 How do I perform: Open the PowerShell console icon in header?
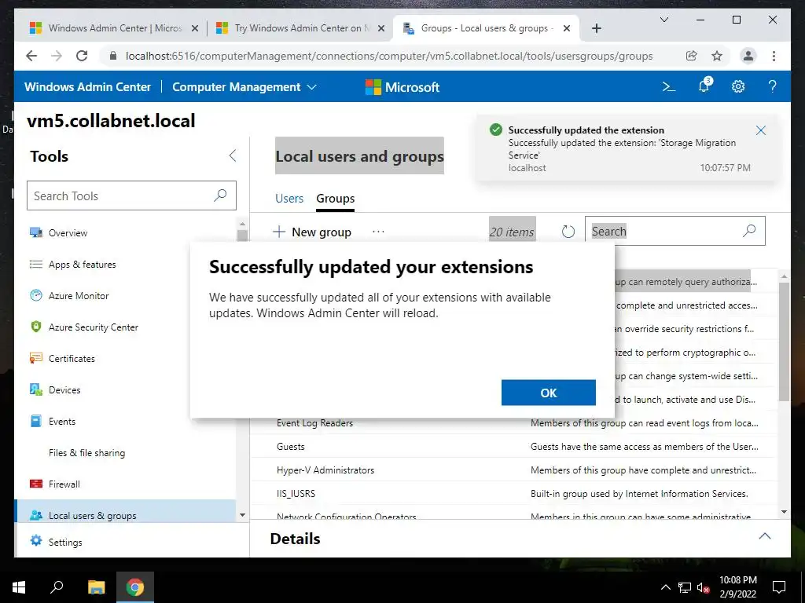pos(668,86)
